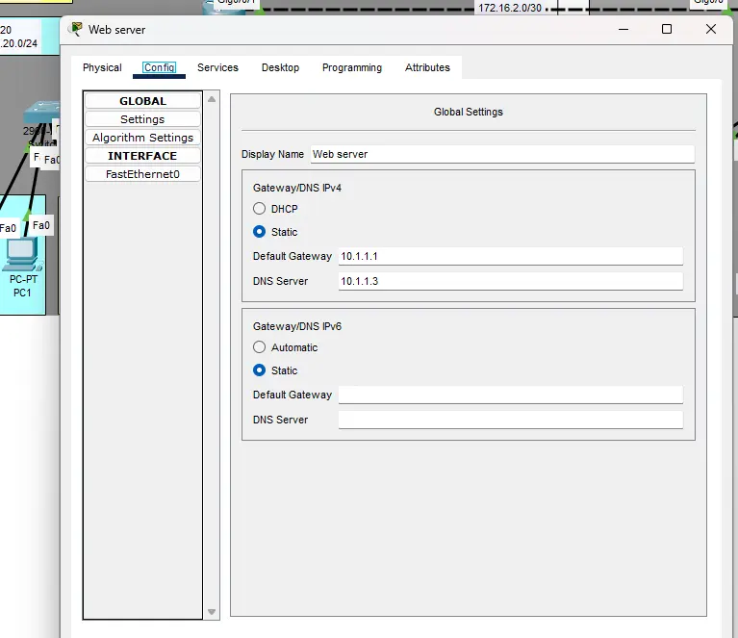Select PC1 device in topology

[21, 254]
